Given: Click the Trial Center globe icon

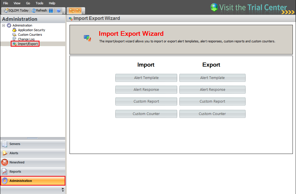Looking at the screenshot, I should [x=214, y=7].
